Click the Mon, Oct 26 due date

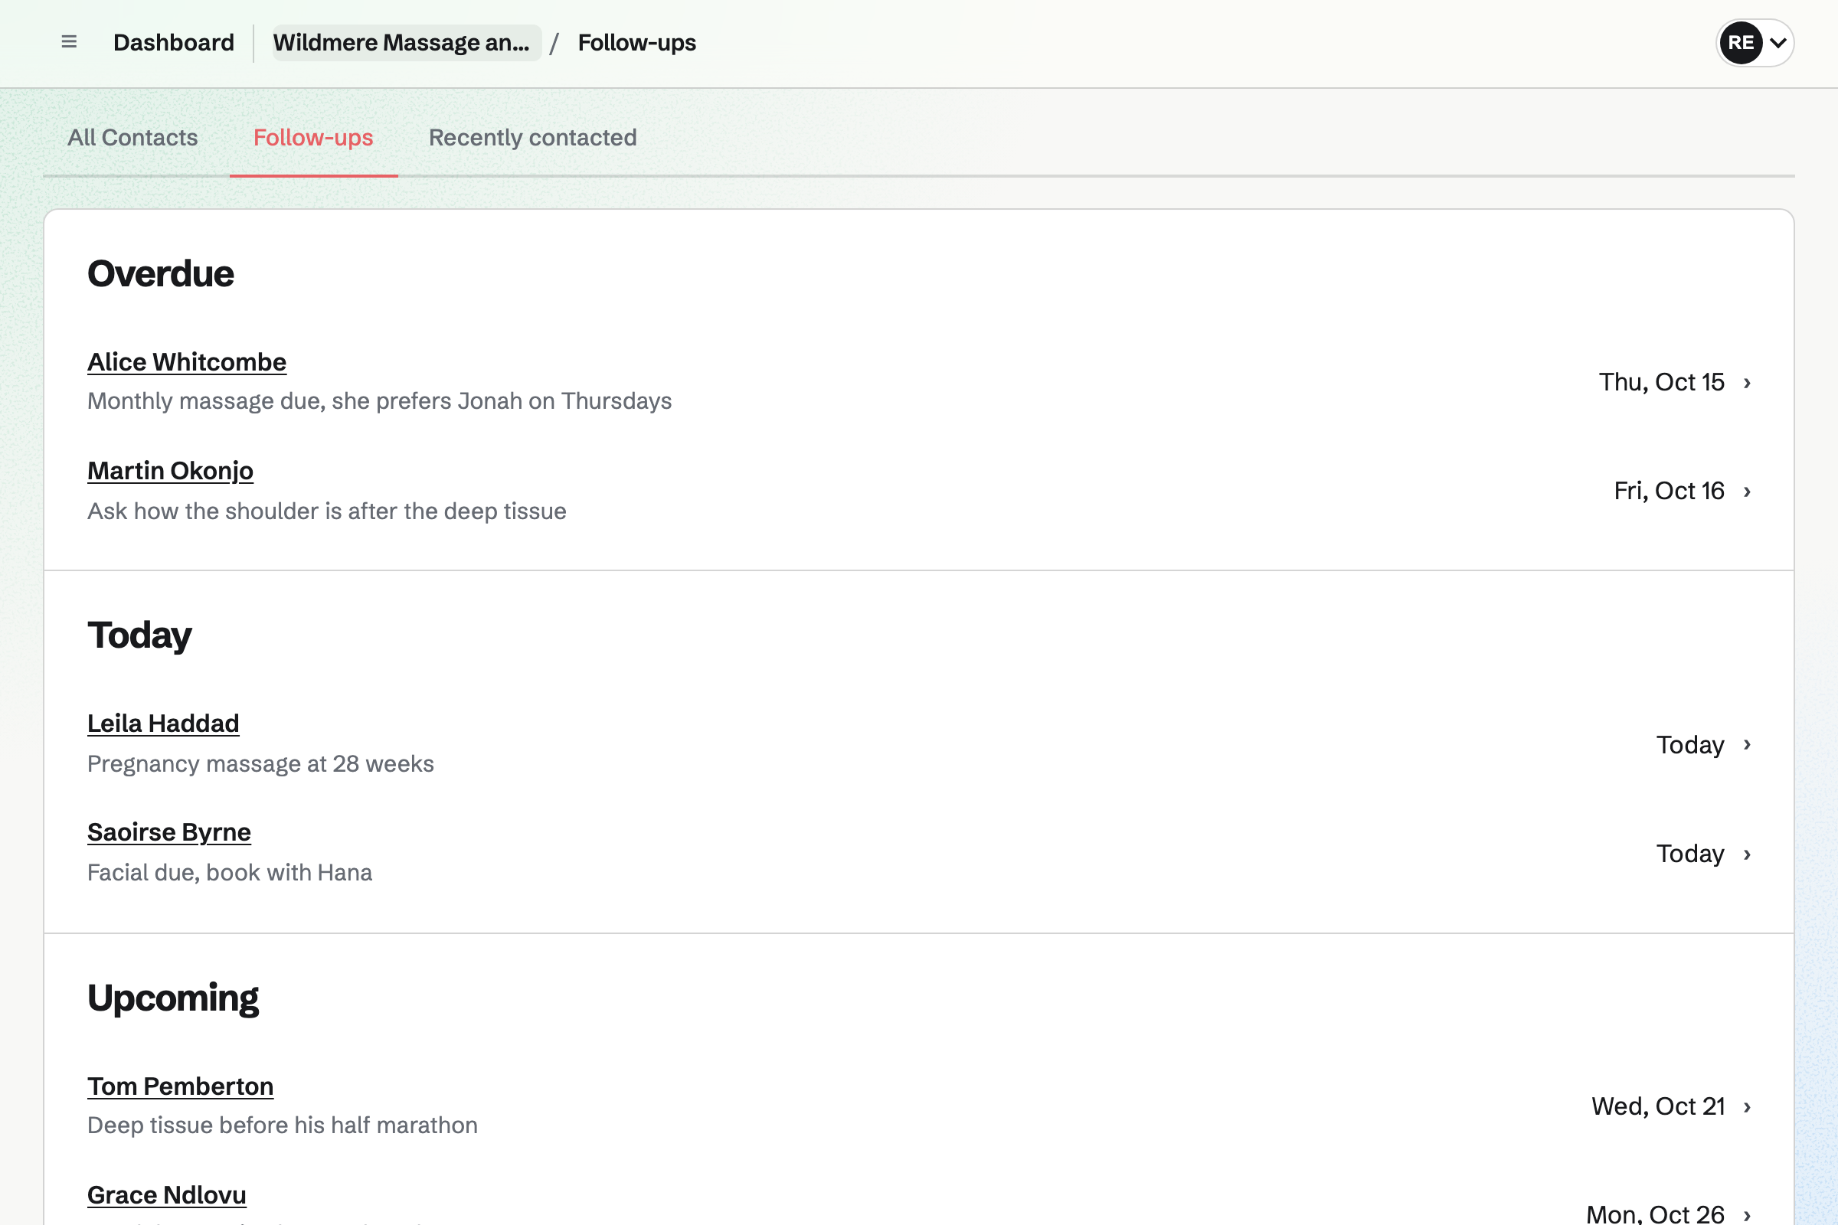point(1655,1214)
